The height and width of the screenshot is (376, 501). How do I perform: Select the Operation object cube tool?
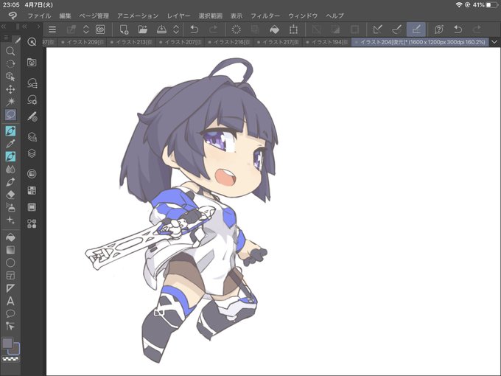point(10,77)
